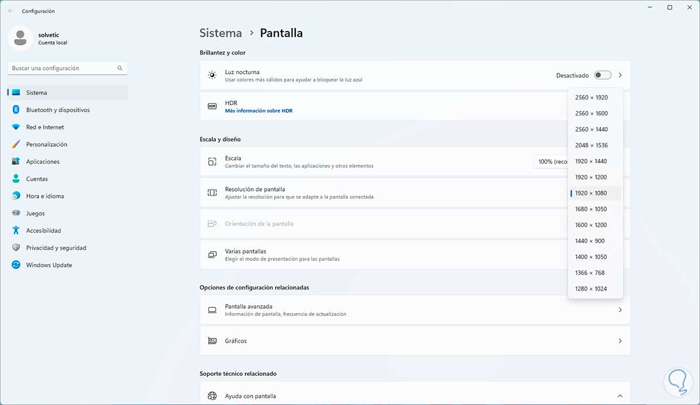Screen dimensions: 700x405
Task: Open Red e Internet wifi icon
Action: [16, 127]
